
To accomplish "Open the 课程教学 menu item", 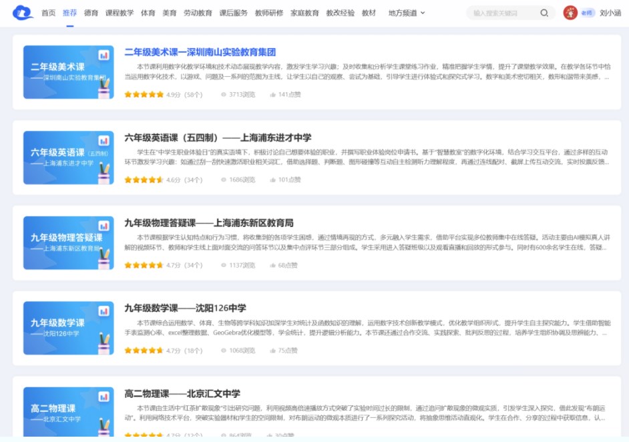I will (x=120, y=13).
